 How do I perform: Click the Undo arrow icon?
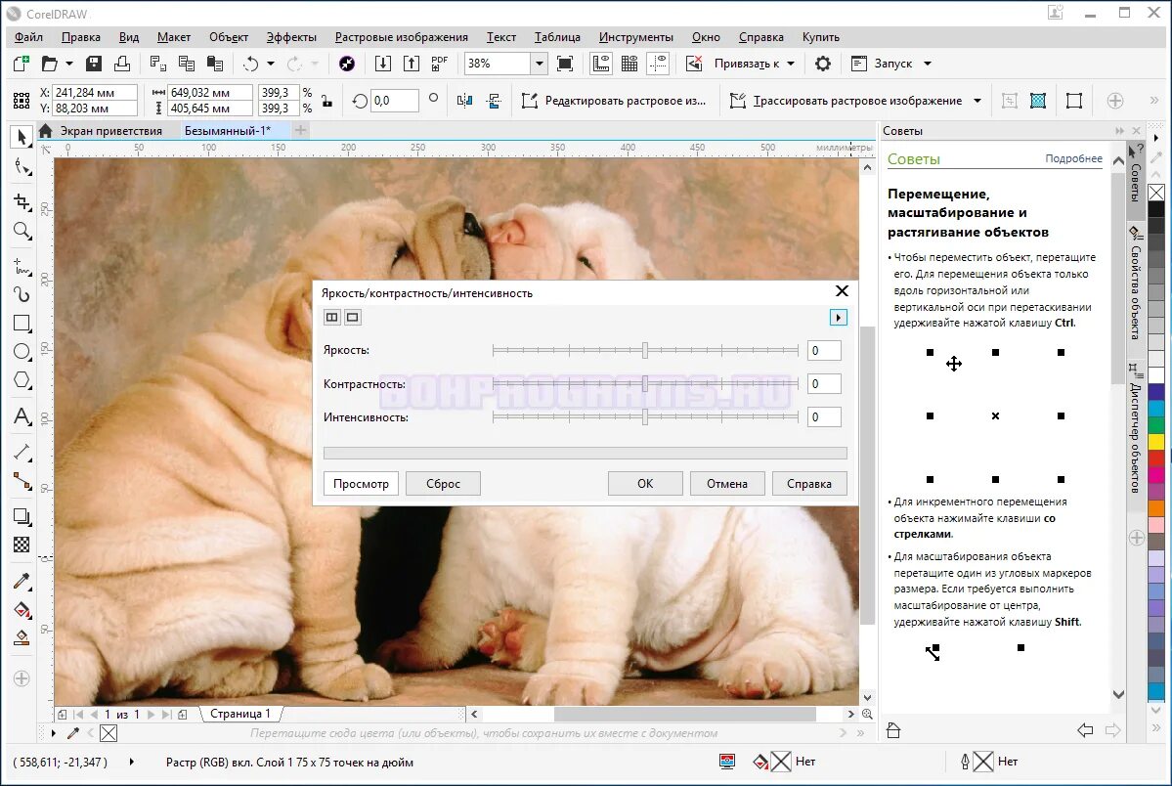250,64
